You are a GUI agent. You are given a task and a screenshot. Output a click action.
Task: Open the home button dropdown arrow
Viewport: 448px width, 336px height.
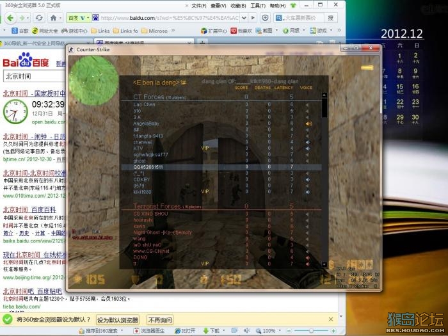point(60,19)
